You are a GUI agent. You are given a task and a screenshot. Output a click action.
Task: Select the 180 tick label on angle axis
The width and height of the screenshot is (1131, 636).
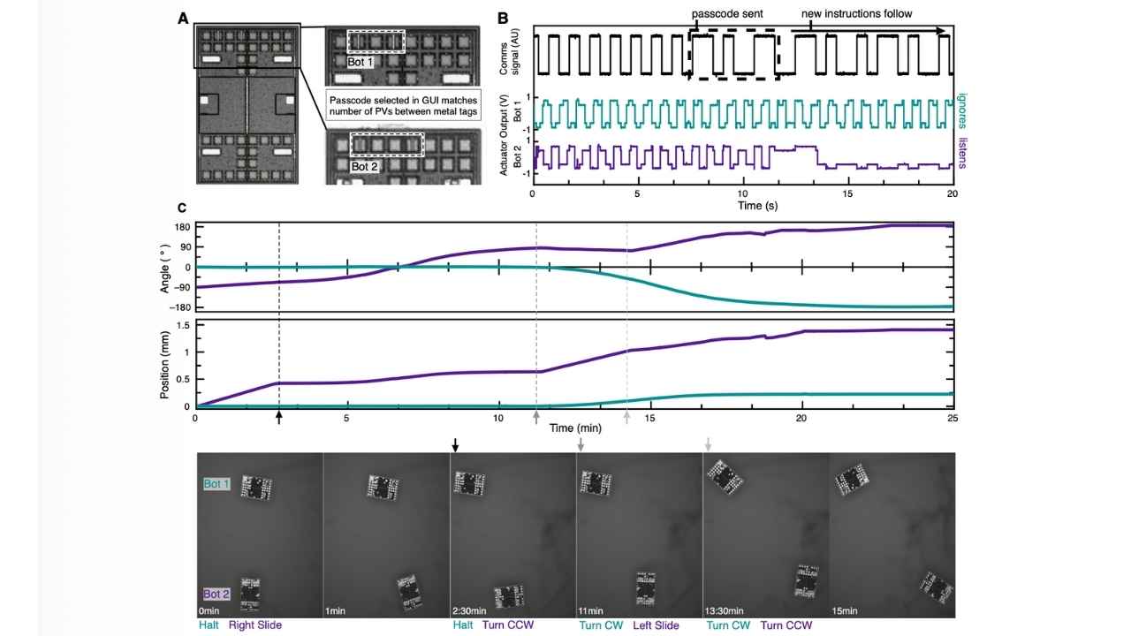[x=183, y=227]
